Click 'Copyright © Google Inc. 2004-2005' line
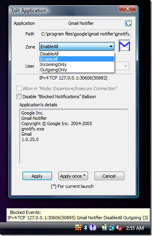 click(x=57, y=124)
